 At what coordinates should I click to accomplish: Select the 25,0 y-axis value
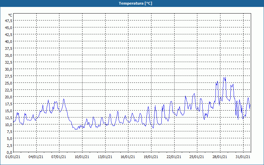tap(9, 83)
